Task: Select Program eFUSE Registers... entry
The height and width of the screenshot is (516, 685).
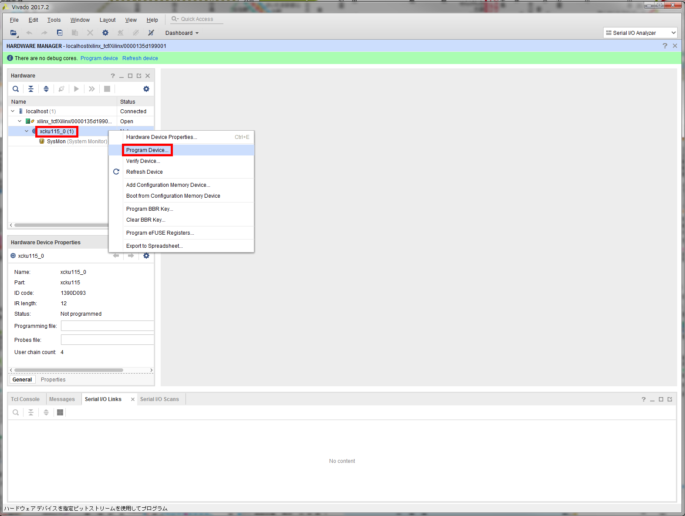Action: click(181, 233)
